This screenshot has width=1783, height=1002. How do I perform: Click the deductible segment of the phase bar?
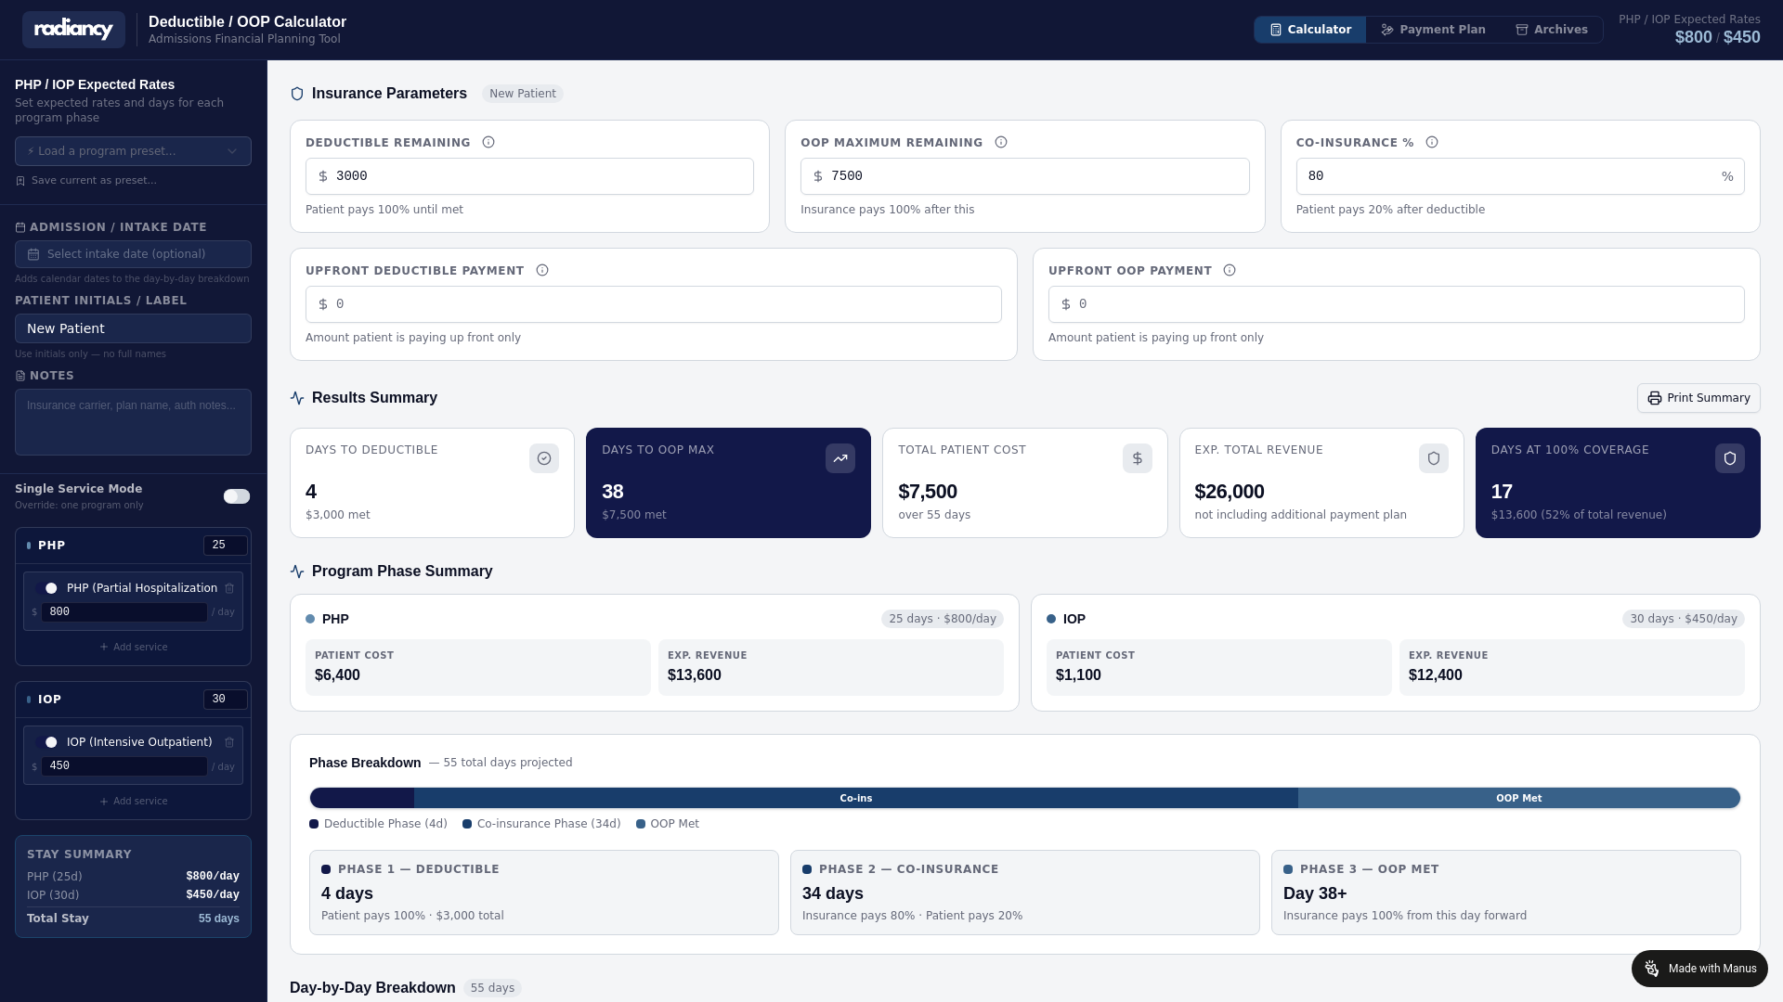tap(362, 798)
